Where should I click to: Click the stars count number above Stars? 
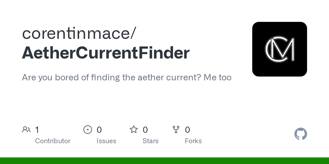click(145, 130)
